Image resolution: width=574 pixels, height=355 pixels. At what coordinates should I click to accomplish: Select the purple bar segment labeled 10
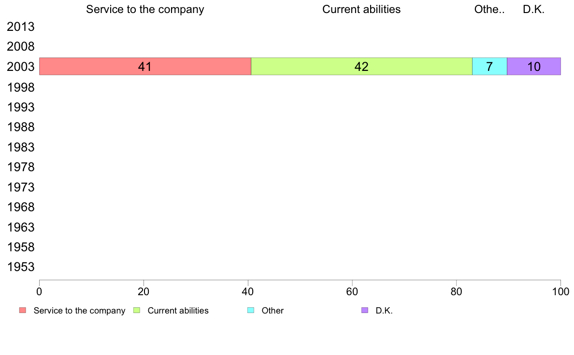pyautogui.click(x=534, y=67)
